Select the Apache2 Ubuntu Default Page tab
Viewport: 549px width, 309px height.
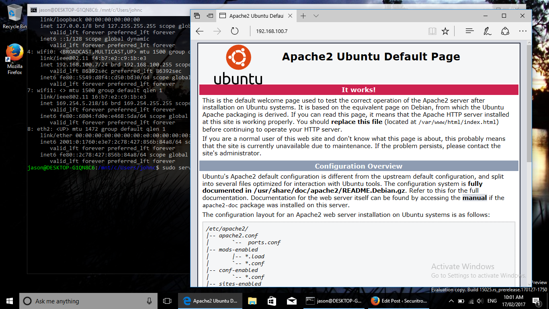point(256,16)
